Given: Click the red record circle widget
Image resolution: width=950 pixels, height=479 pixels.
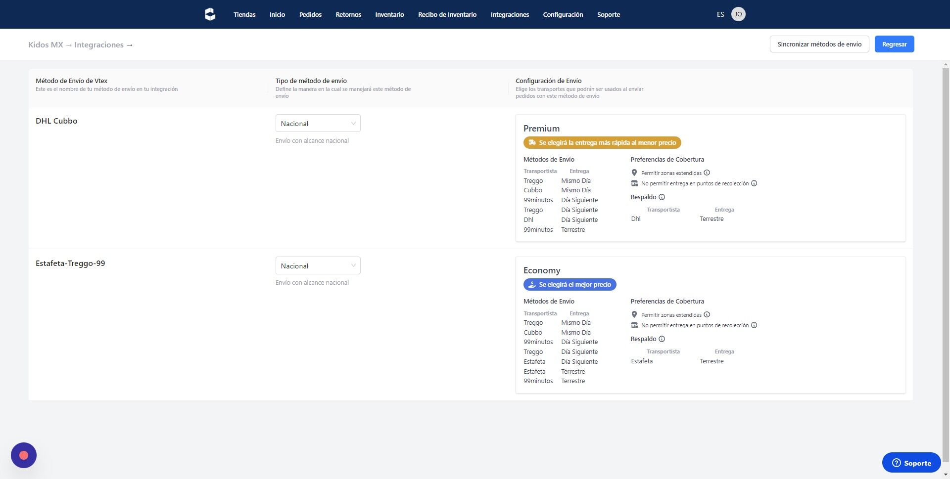Looking at the screenshot, I should 24,455.
